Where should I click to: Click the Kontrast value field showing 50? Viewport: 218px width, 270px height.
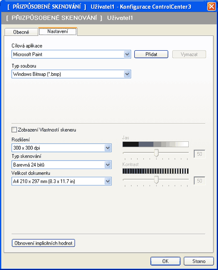199,181
